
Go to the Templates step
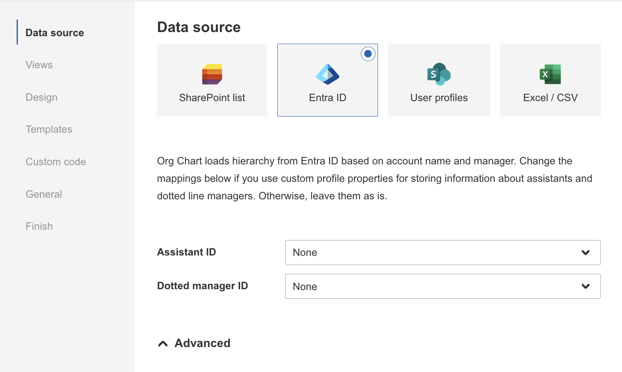[49, 129]
